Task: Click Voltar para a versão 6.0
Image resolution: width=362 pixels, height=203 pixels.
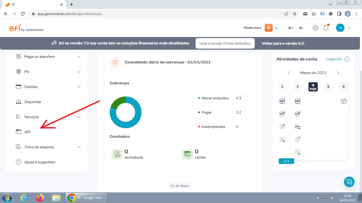Action: (283, 43)
